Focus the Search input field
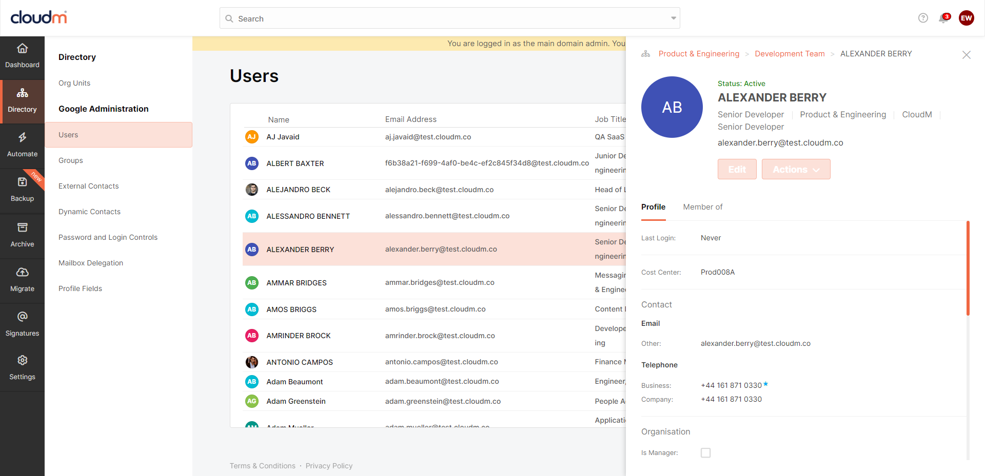985x476 pixels. coord(450,18)
